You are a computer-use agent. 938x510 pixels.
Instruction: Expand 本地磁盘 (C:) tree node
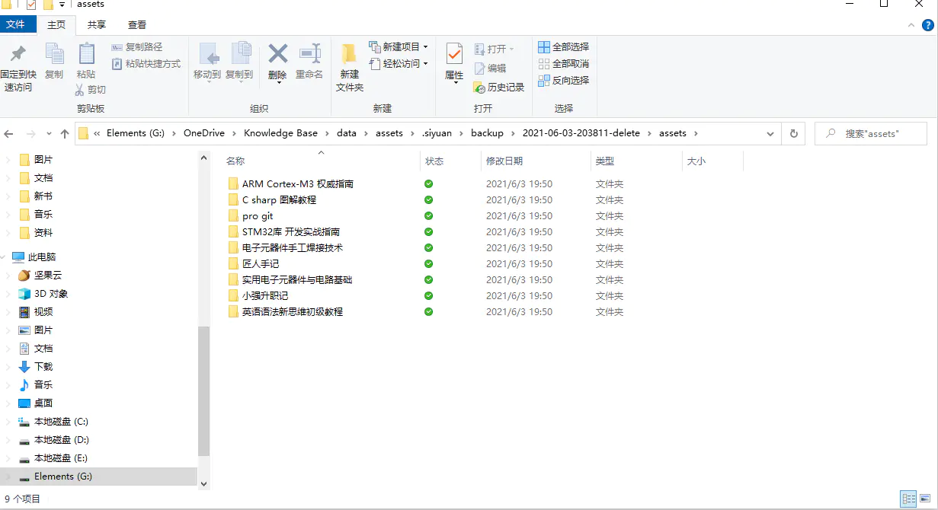coord(8,422)
